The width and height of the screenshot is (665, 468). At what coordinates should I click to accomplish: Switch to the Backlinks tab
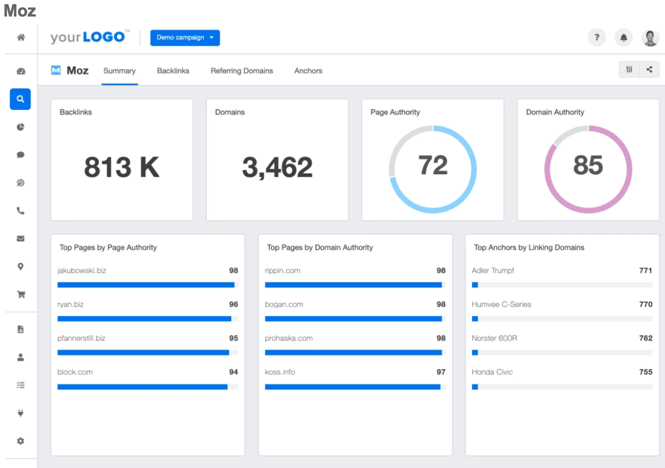coord(173,71)
